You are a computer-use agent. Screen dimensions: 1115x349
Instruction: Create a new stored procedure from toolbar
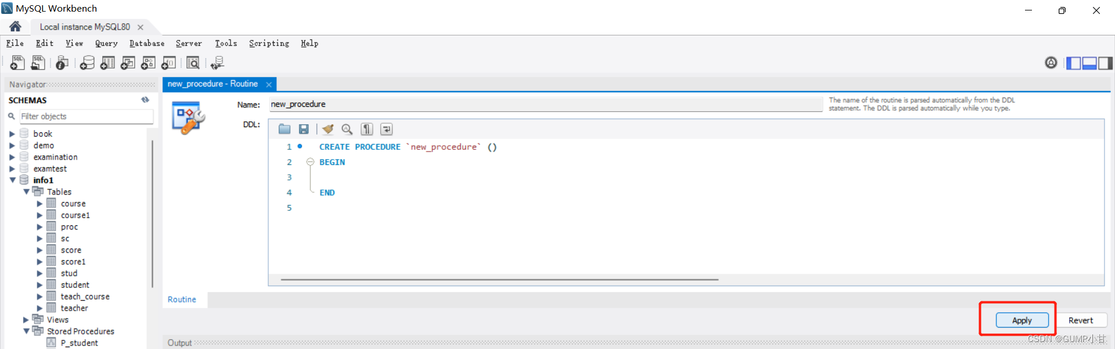148,63
